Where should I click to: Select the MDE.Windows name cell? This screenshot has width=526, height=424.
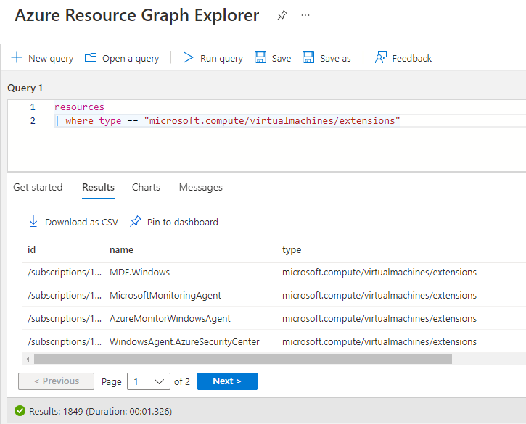pos(139,273)
